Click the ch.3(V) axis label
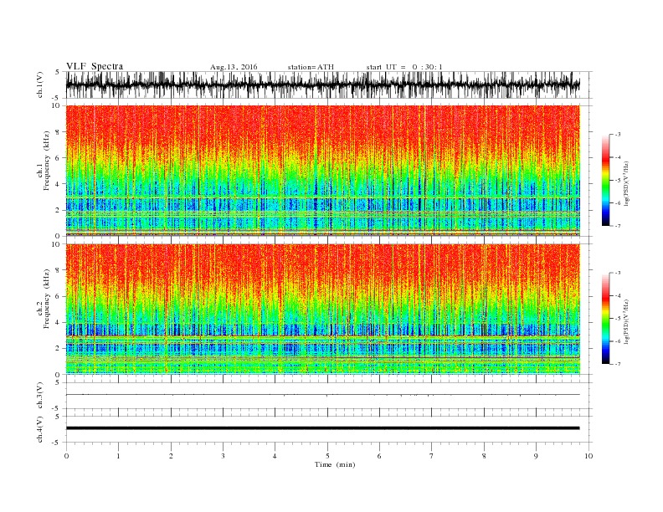This screenshot has height=512, width=663. click(40, 396)
